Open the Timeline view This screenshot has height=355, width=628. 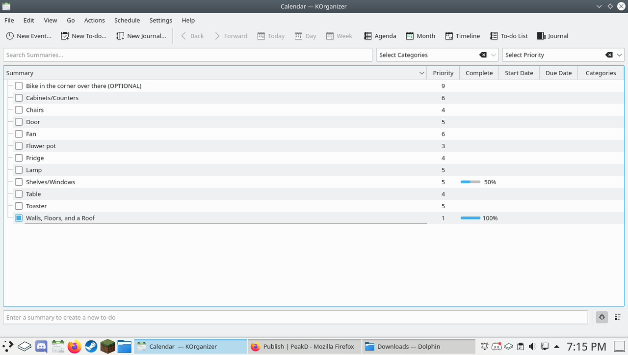click(x=462, y=36)
